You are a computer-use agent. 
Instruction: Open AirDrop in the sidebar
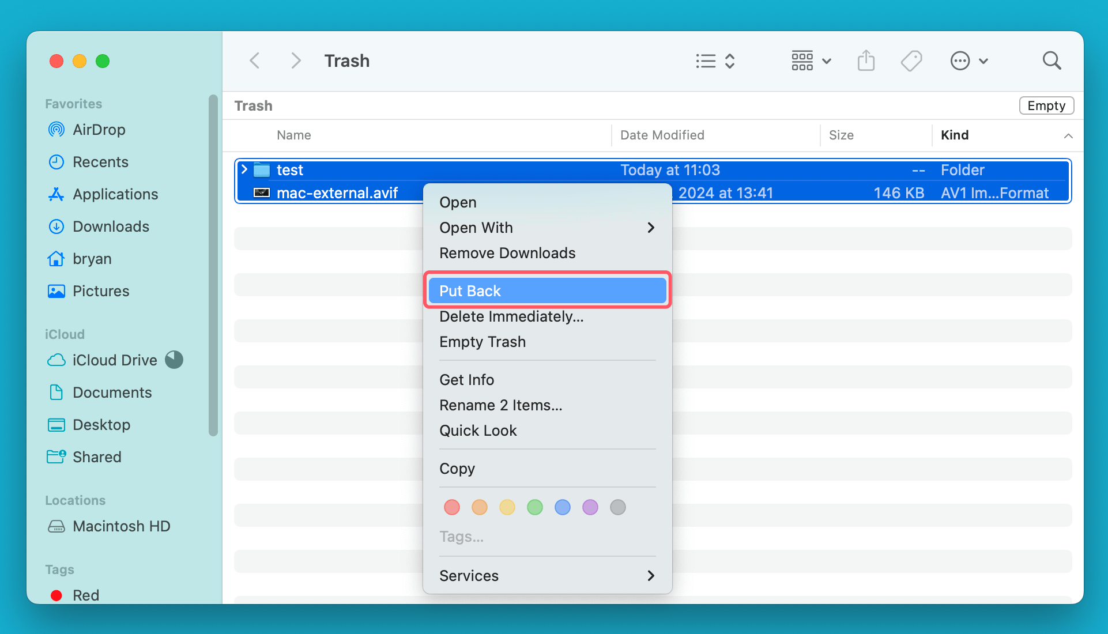coord(99,130)
